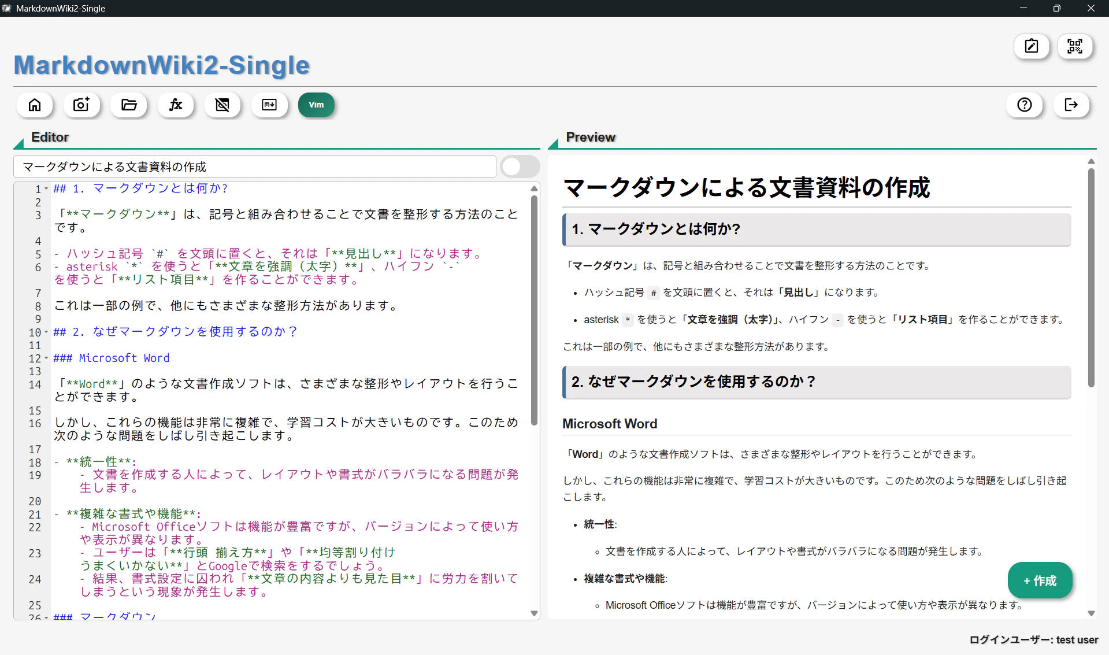Toggle the switch beside the title field
The width and height of the screenshot is (1109, 655).
520,166
